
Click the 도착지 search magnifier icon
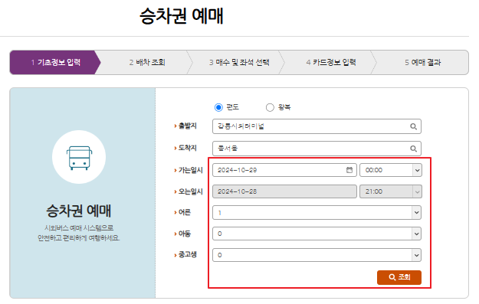[413, 149]
